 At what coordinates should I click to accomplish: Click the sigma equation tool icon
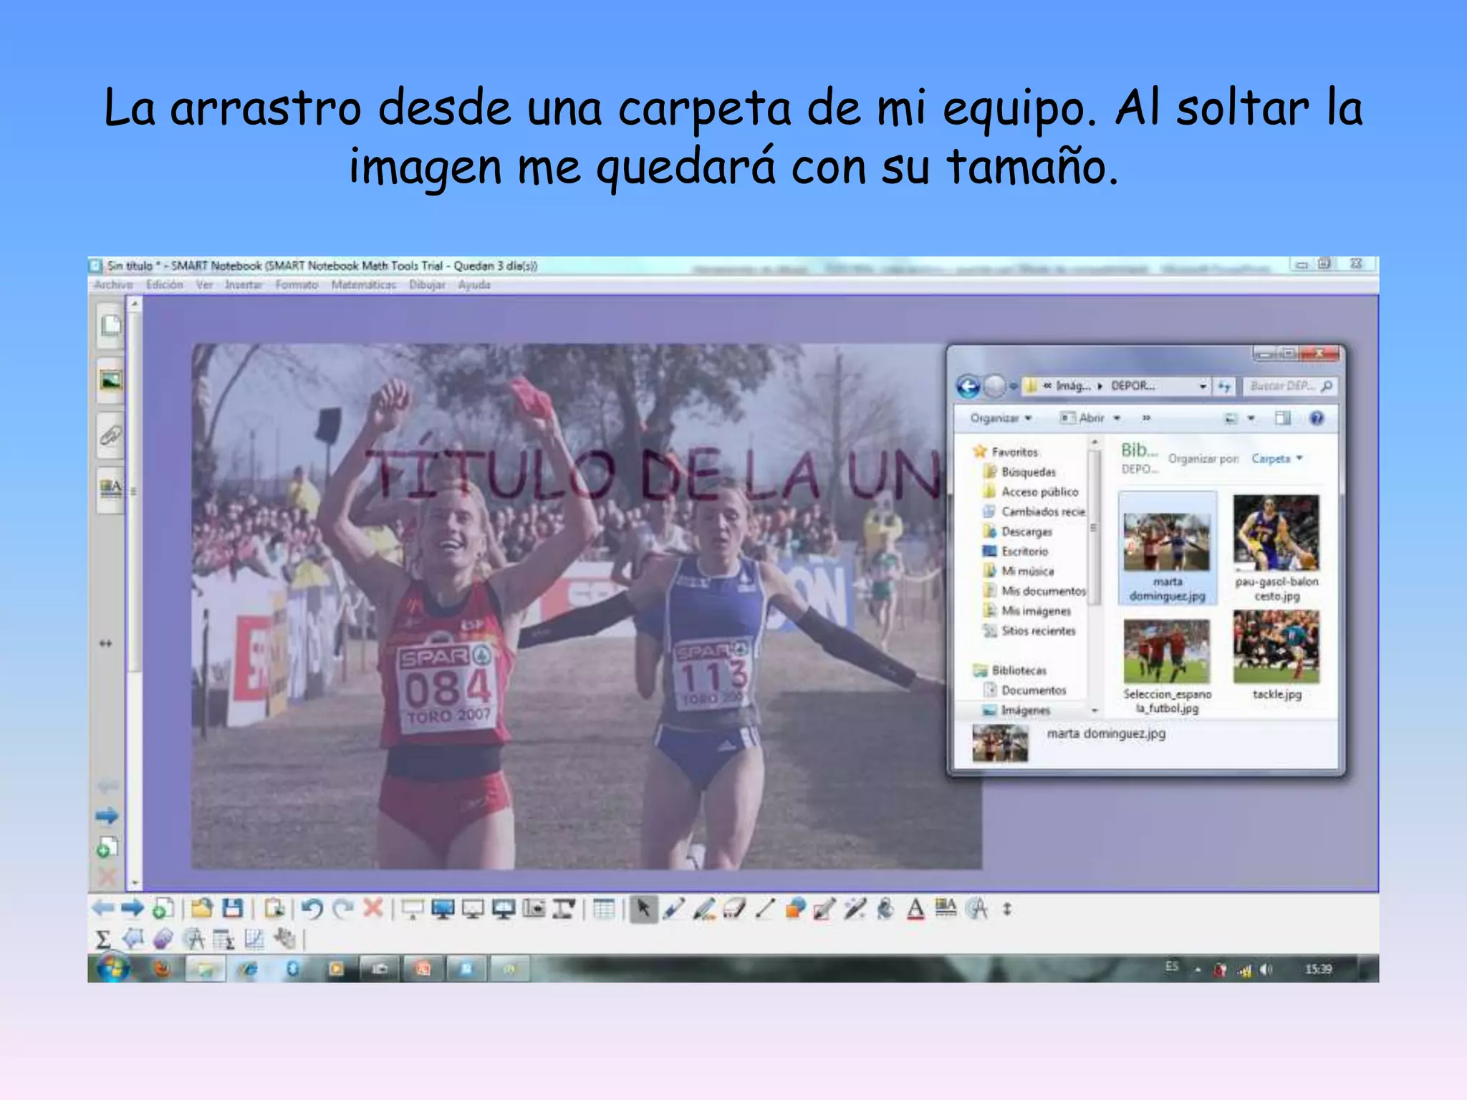click(103, 939)
